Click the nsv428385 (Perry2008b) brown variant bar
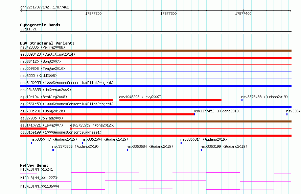This screenshot has width=301, height=194. click(156, 51)
